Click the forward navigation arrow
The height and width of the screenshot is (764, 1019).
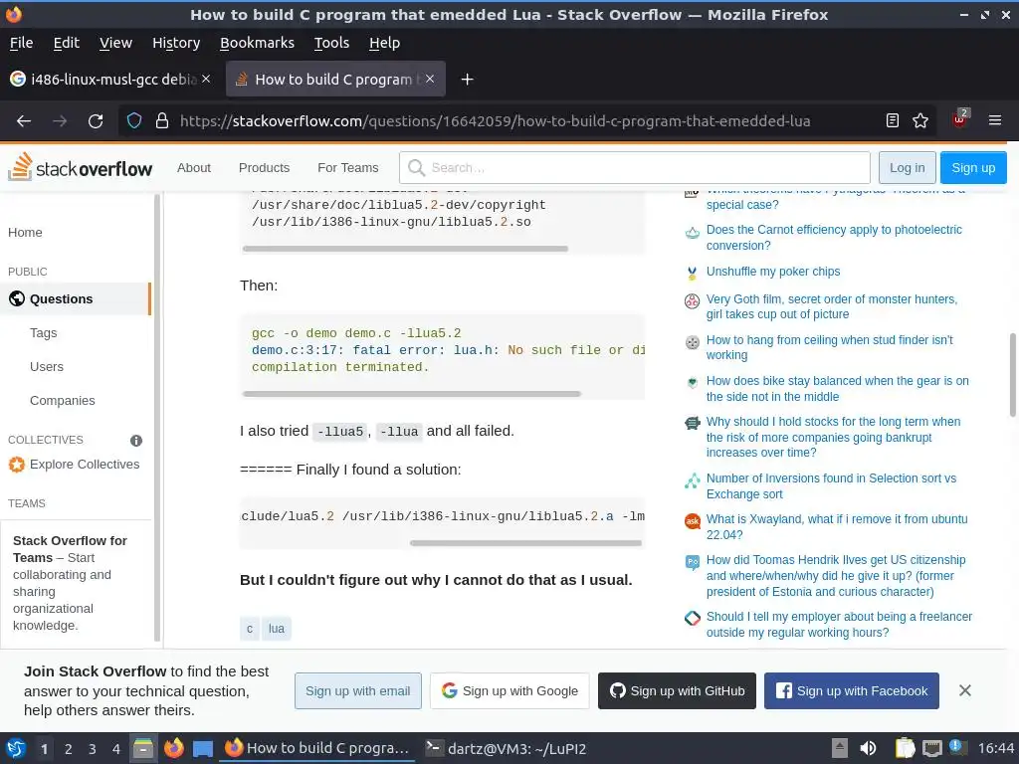click(x=60, y=120)
